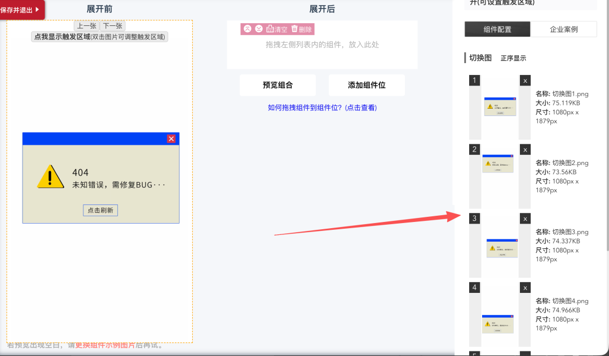This screenshot has height=356, width=609.
Task: Click the 预览组合 button
Action: pos(277,85)
